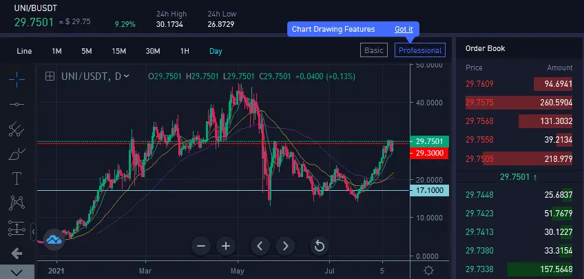Viewport: 584px width, 279px height.
Task: Select buy order at price 29.7380
Action: (x=519, y=250)
